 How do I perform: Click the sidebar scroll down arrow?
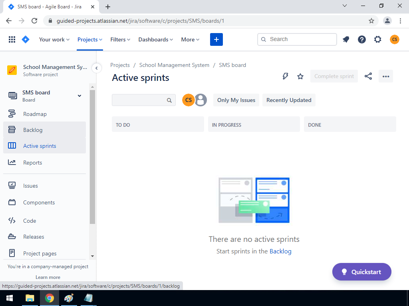[92, 256]
